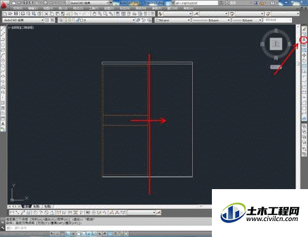This screenshot has height=237, width=308.
Task: Click Plot icon in Standard toolbar
Action: click(23, 14)
